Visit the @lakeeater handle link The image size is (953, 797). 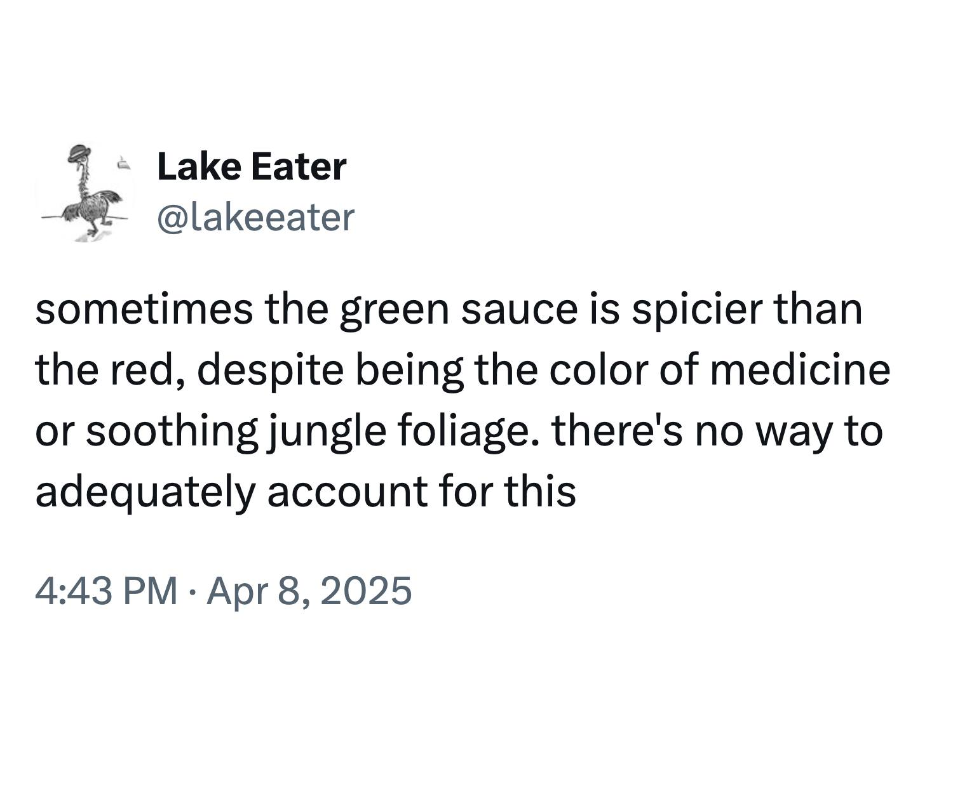pyautogui.click(x=255, y=218)
